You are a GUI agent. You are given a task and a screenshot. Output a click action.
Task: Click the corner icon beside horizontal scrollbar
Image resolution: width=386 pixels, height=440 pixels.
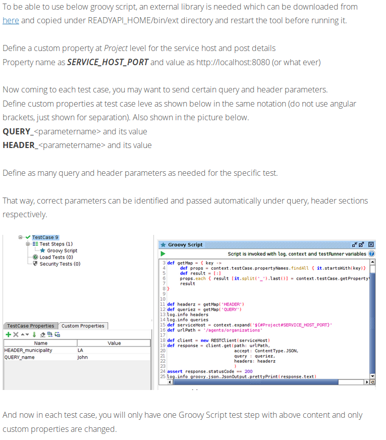tap(372, 382)
